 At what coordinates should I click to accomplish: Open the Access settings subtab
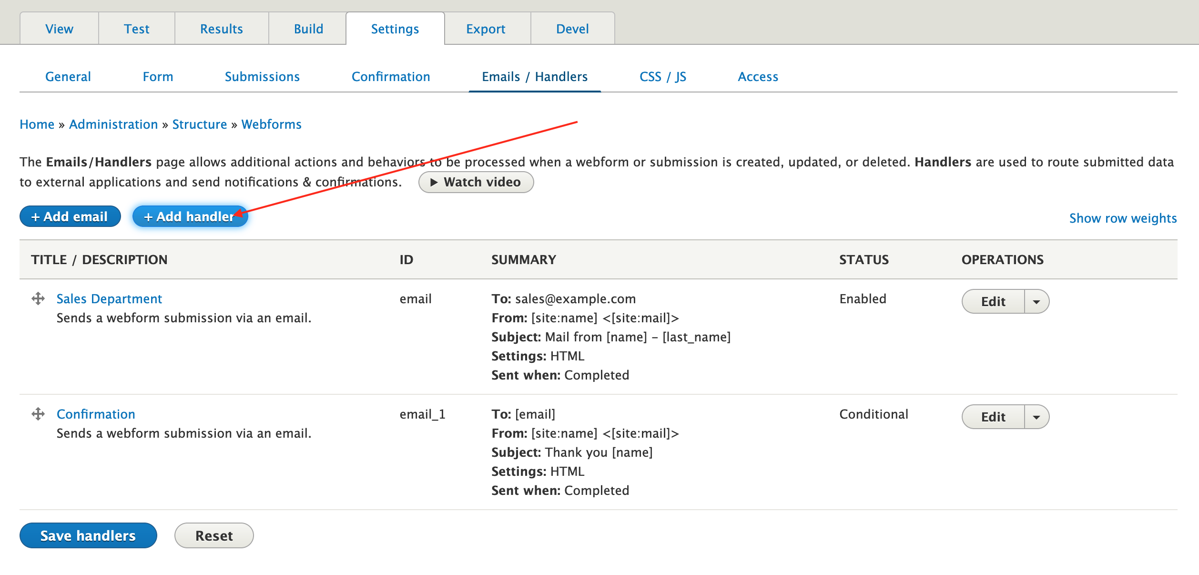pyautogui.click(x=758, y=77)
